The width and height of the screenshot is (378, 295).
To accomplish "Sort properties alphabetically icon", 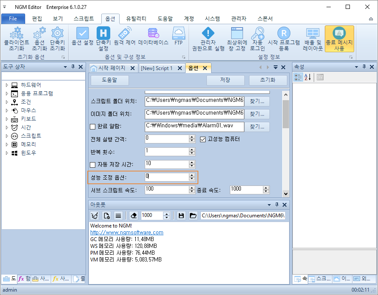I will pos(308,77).
